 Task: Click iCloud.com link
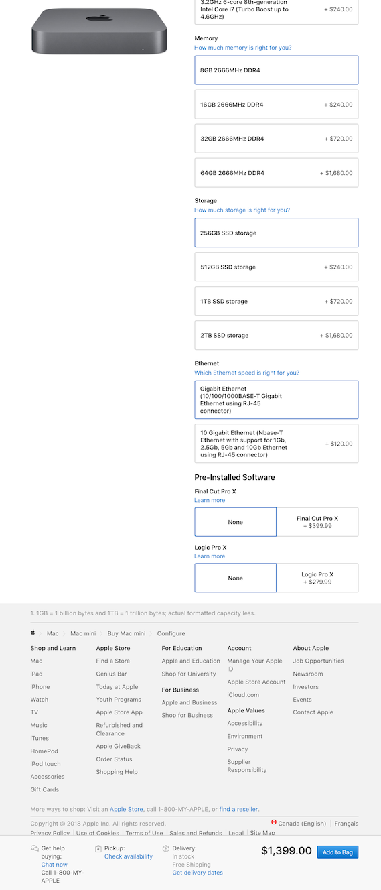(243, 695)
